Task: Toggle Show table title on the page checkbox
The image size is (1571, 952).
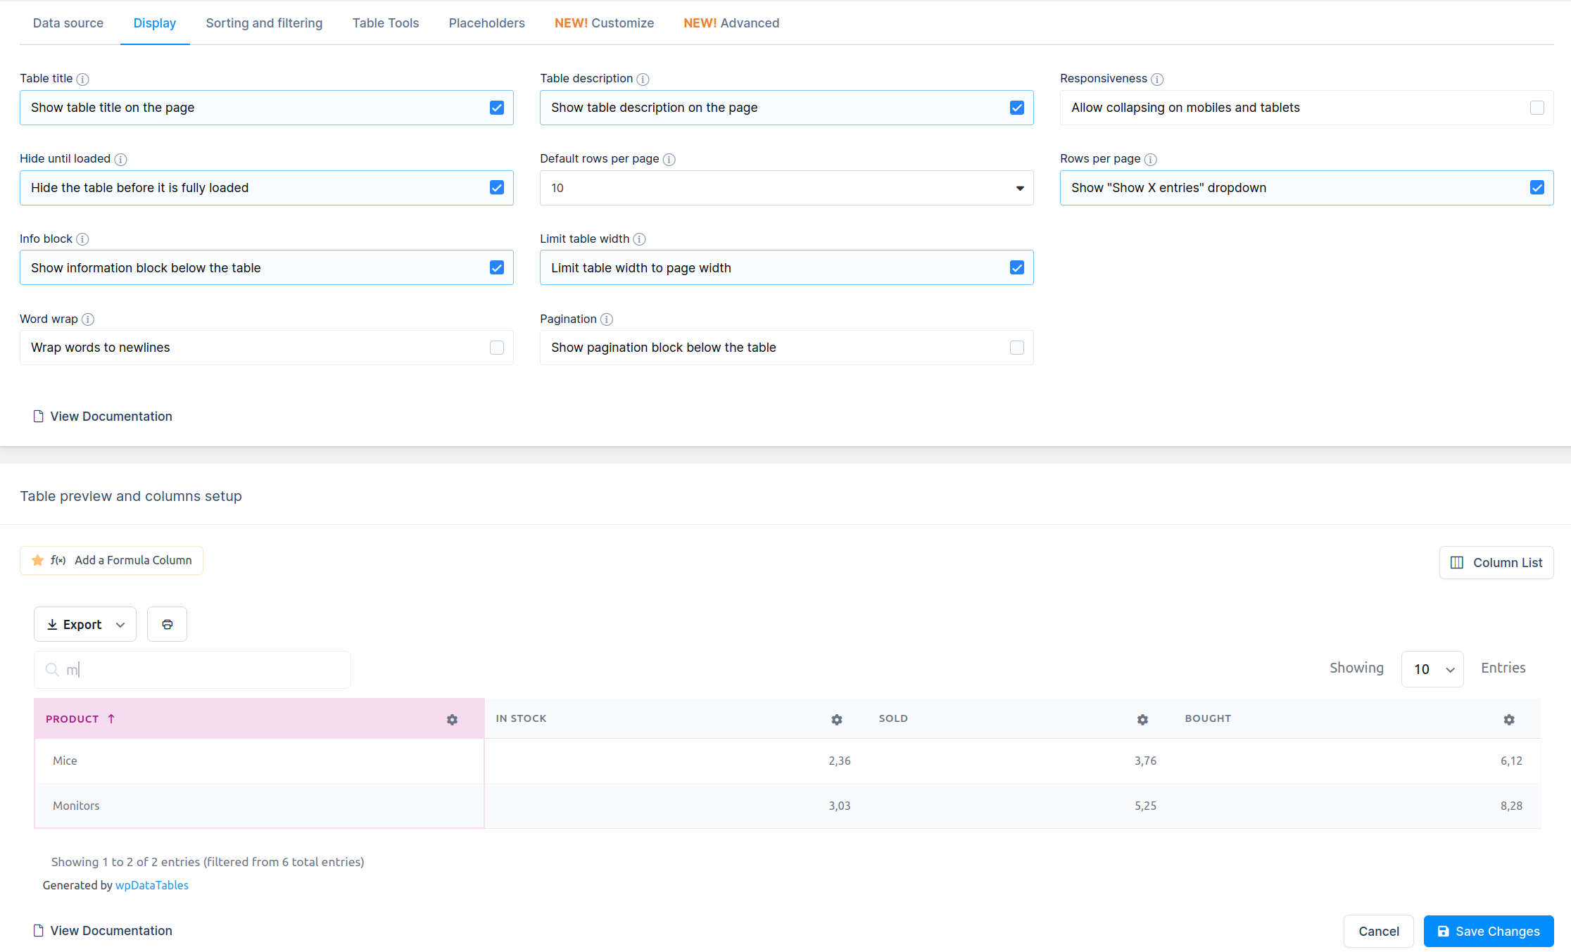Action: point(497,108)
